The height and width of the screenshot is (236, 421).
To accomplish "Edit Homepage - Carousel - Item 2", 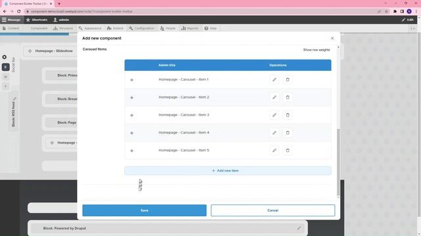I will (274, 97).
